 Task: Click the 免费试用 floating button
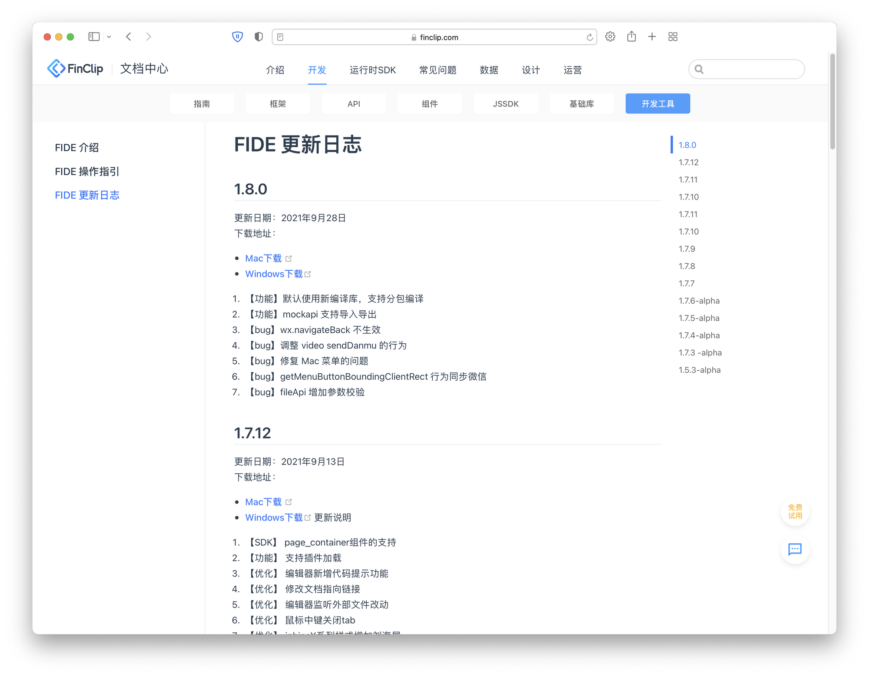pyautogui.click(x=795, y=511)
